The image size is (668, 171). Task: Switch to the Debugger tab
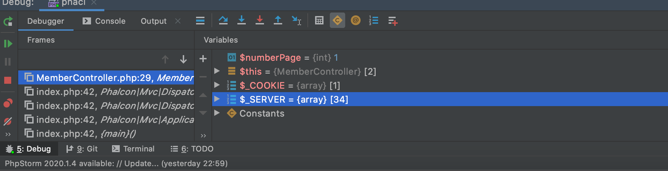click(x=46, y=21)
